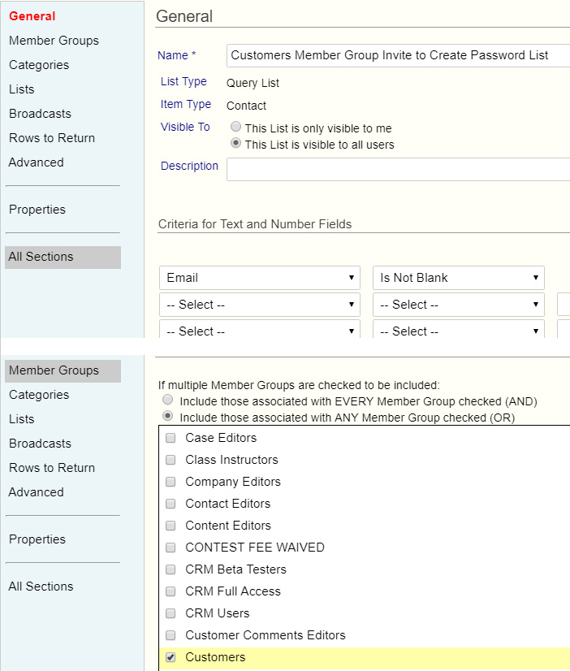
Task: Open the General section in the sidebar
Action: [32, 16]
